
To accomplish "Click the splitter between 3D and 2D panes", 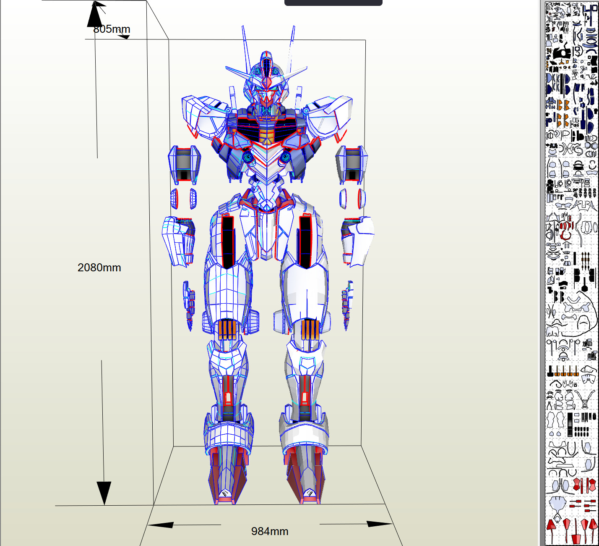I will pos(542,273).
